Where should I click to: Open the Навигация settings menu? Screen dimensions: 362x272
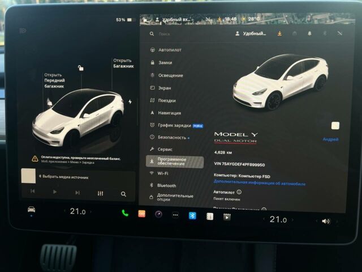(165, 113)
